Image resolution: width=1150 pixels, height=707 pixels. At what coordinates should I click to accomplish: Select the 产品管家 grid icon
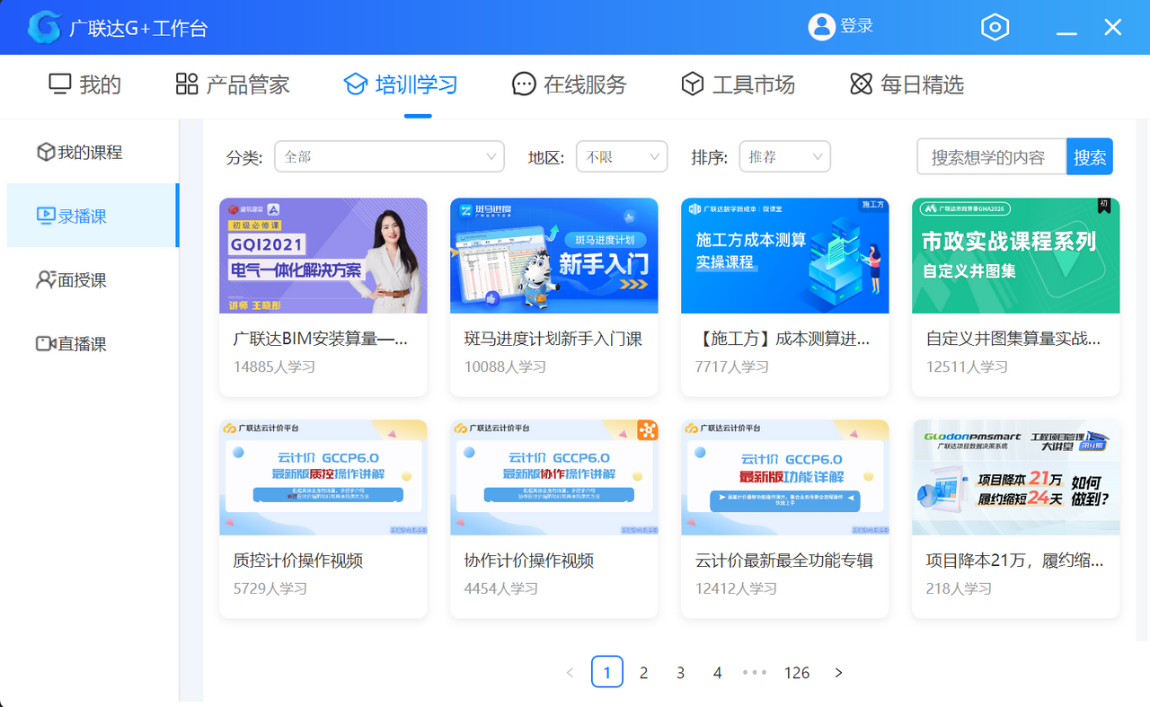(x=186, y=83)
